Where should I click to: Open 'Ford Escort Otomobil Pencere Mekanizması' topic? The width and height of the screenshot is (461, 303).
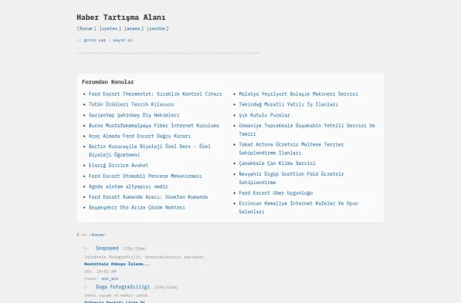[145, 176]
